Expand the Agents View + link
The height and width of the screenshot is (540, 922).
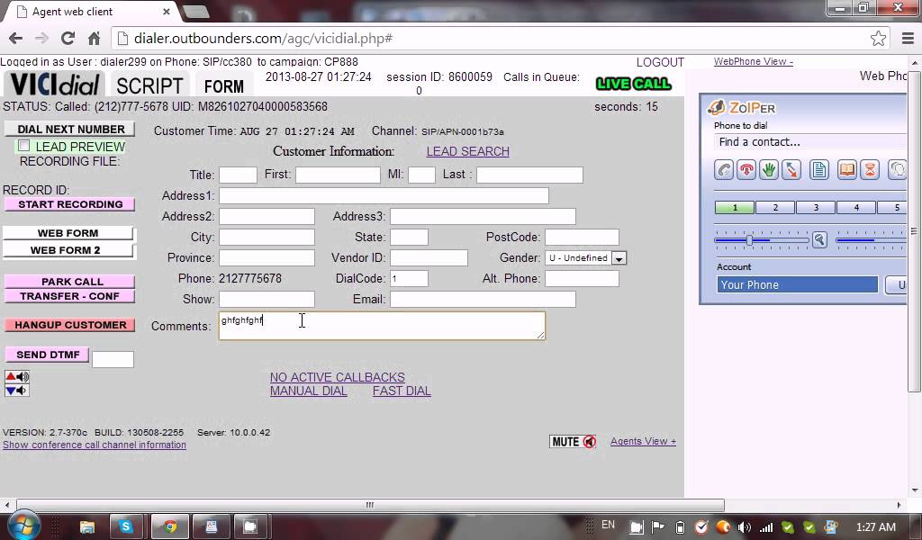point(643,441)
